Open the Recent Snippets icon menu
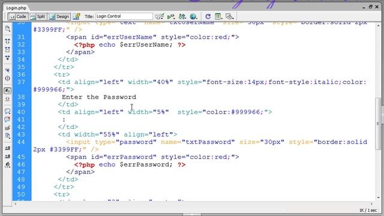 tap(8, 136)
